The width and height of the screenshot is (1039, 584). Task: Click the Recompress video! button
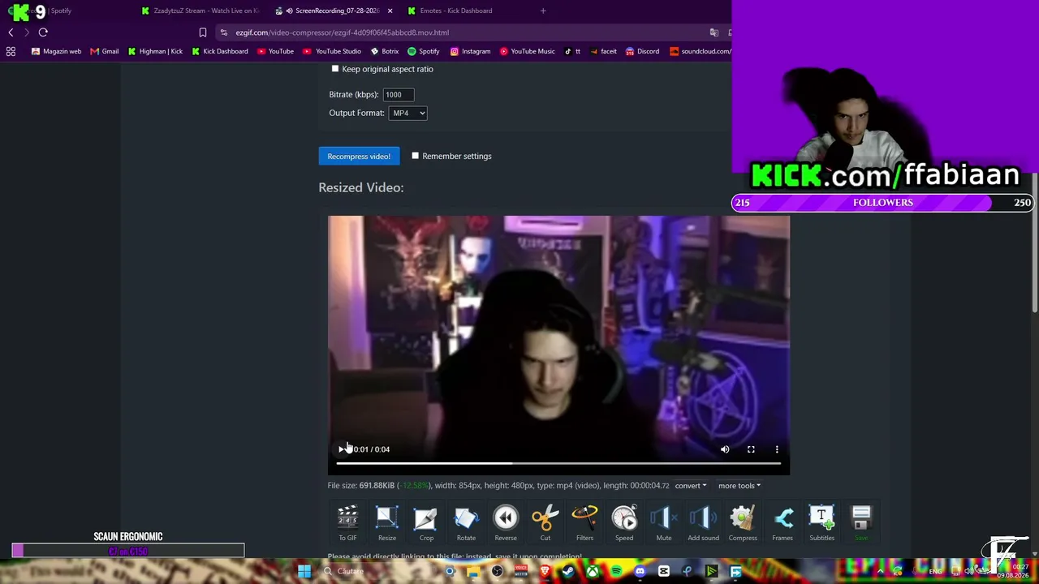point(359,157)
